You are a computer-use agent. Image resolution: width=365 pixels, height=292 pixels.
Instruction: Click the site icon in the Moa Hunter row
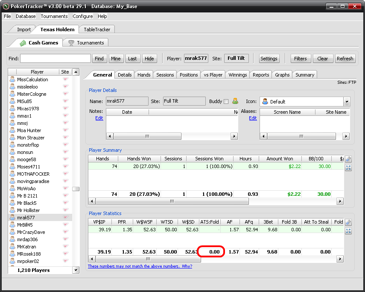65,130
